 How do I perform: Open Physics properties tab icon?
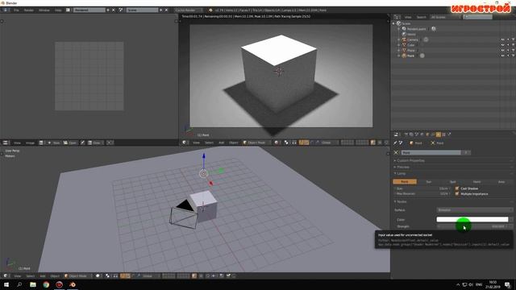click(x=449, y=135)
